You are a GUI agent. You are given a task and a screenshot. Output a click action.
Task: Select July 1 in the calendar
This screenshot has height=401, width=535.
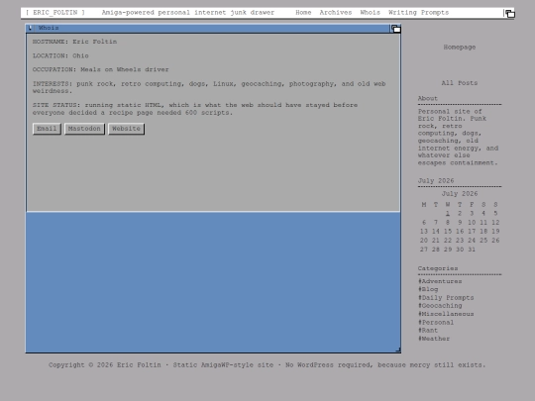point(447,214)
